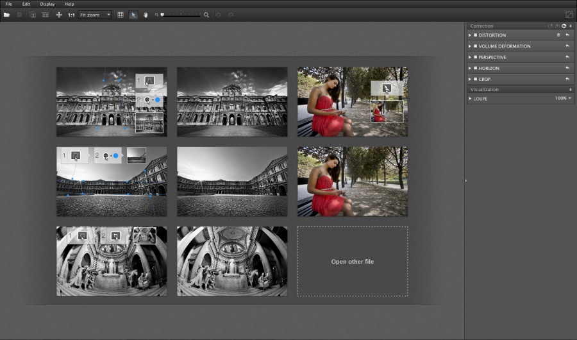The height and width of the screenshot is (340, 577).
Task: Toggle the Crop enable square
Action: click(x=475, y=79)
